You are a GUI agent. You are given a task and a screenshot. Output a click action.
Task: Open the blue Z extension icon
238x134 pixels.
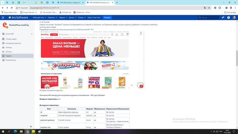coord(215,8)
